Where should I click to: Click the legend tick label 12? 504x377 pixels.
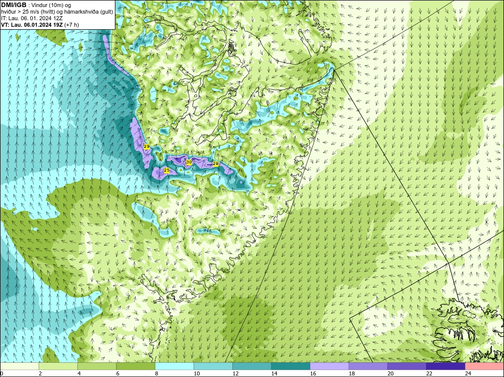235,373
